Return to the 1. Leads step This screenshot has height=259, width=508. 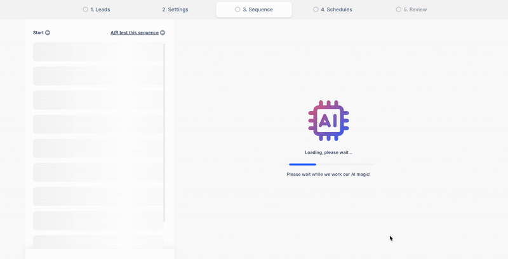pyautogui.click(x=100, y=10)
